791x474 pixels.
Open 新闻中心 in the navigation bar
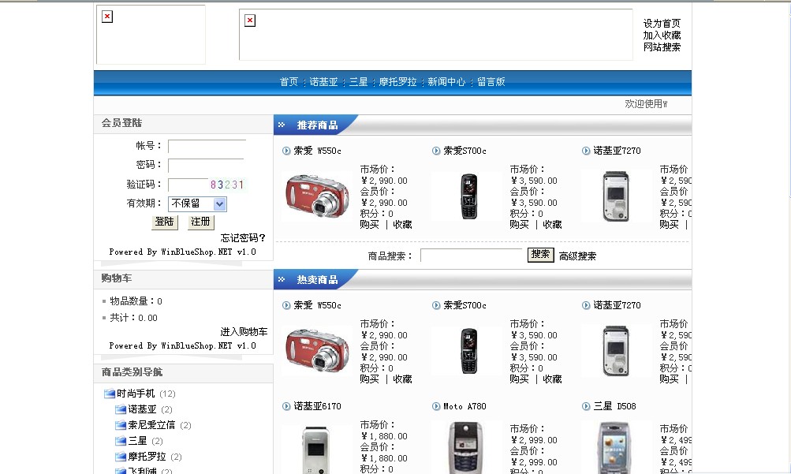point(446,82)
